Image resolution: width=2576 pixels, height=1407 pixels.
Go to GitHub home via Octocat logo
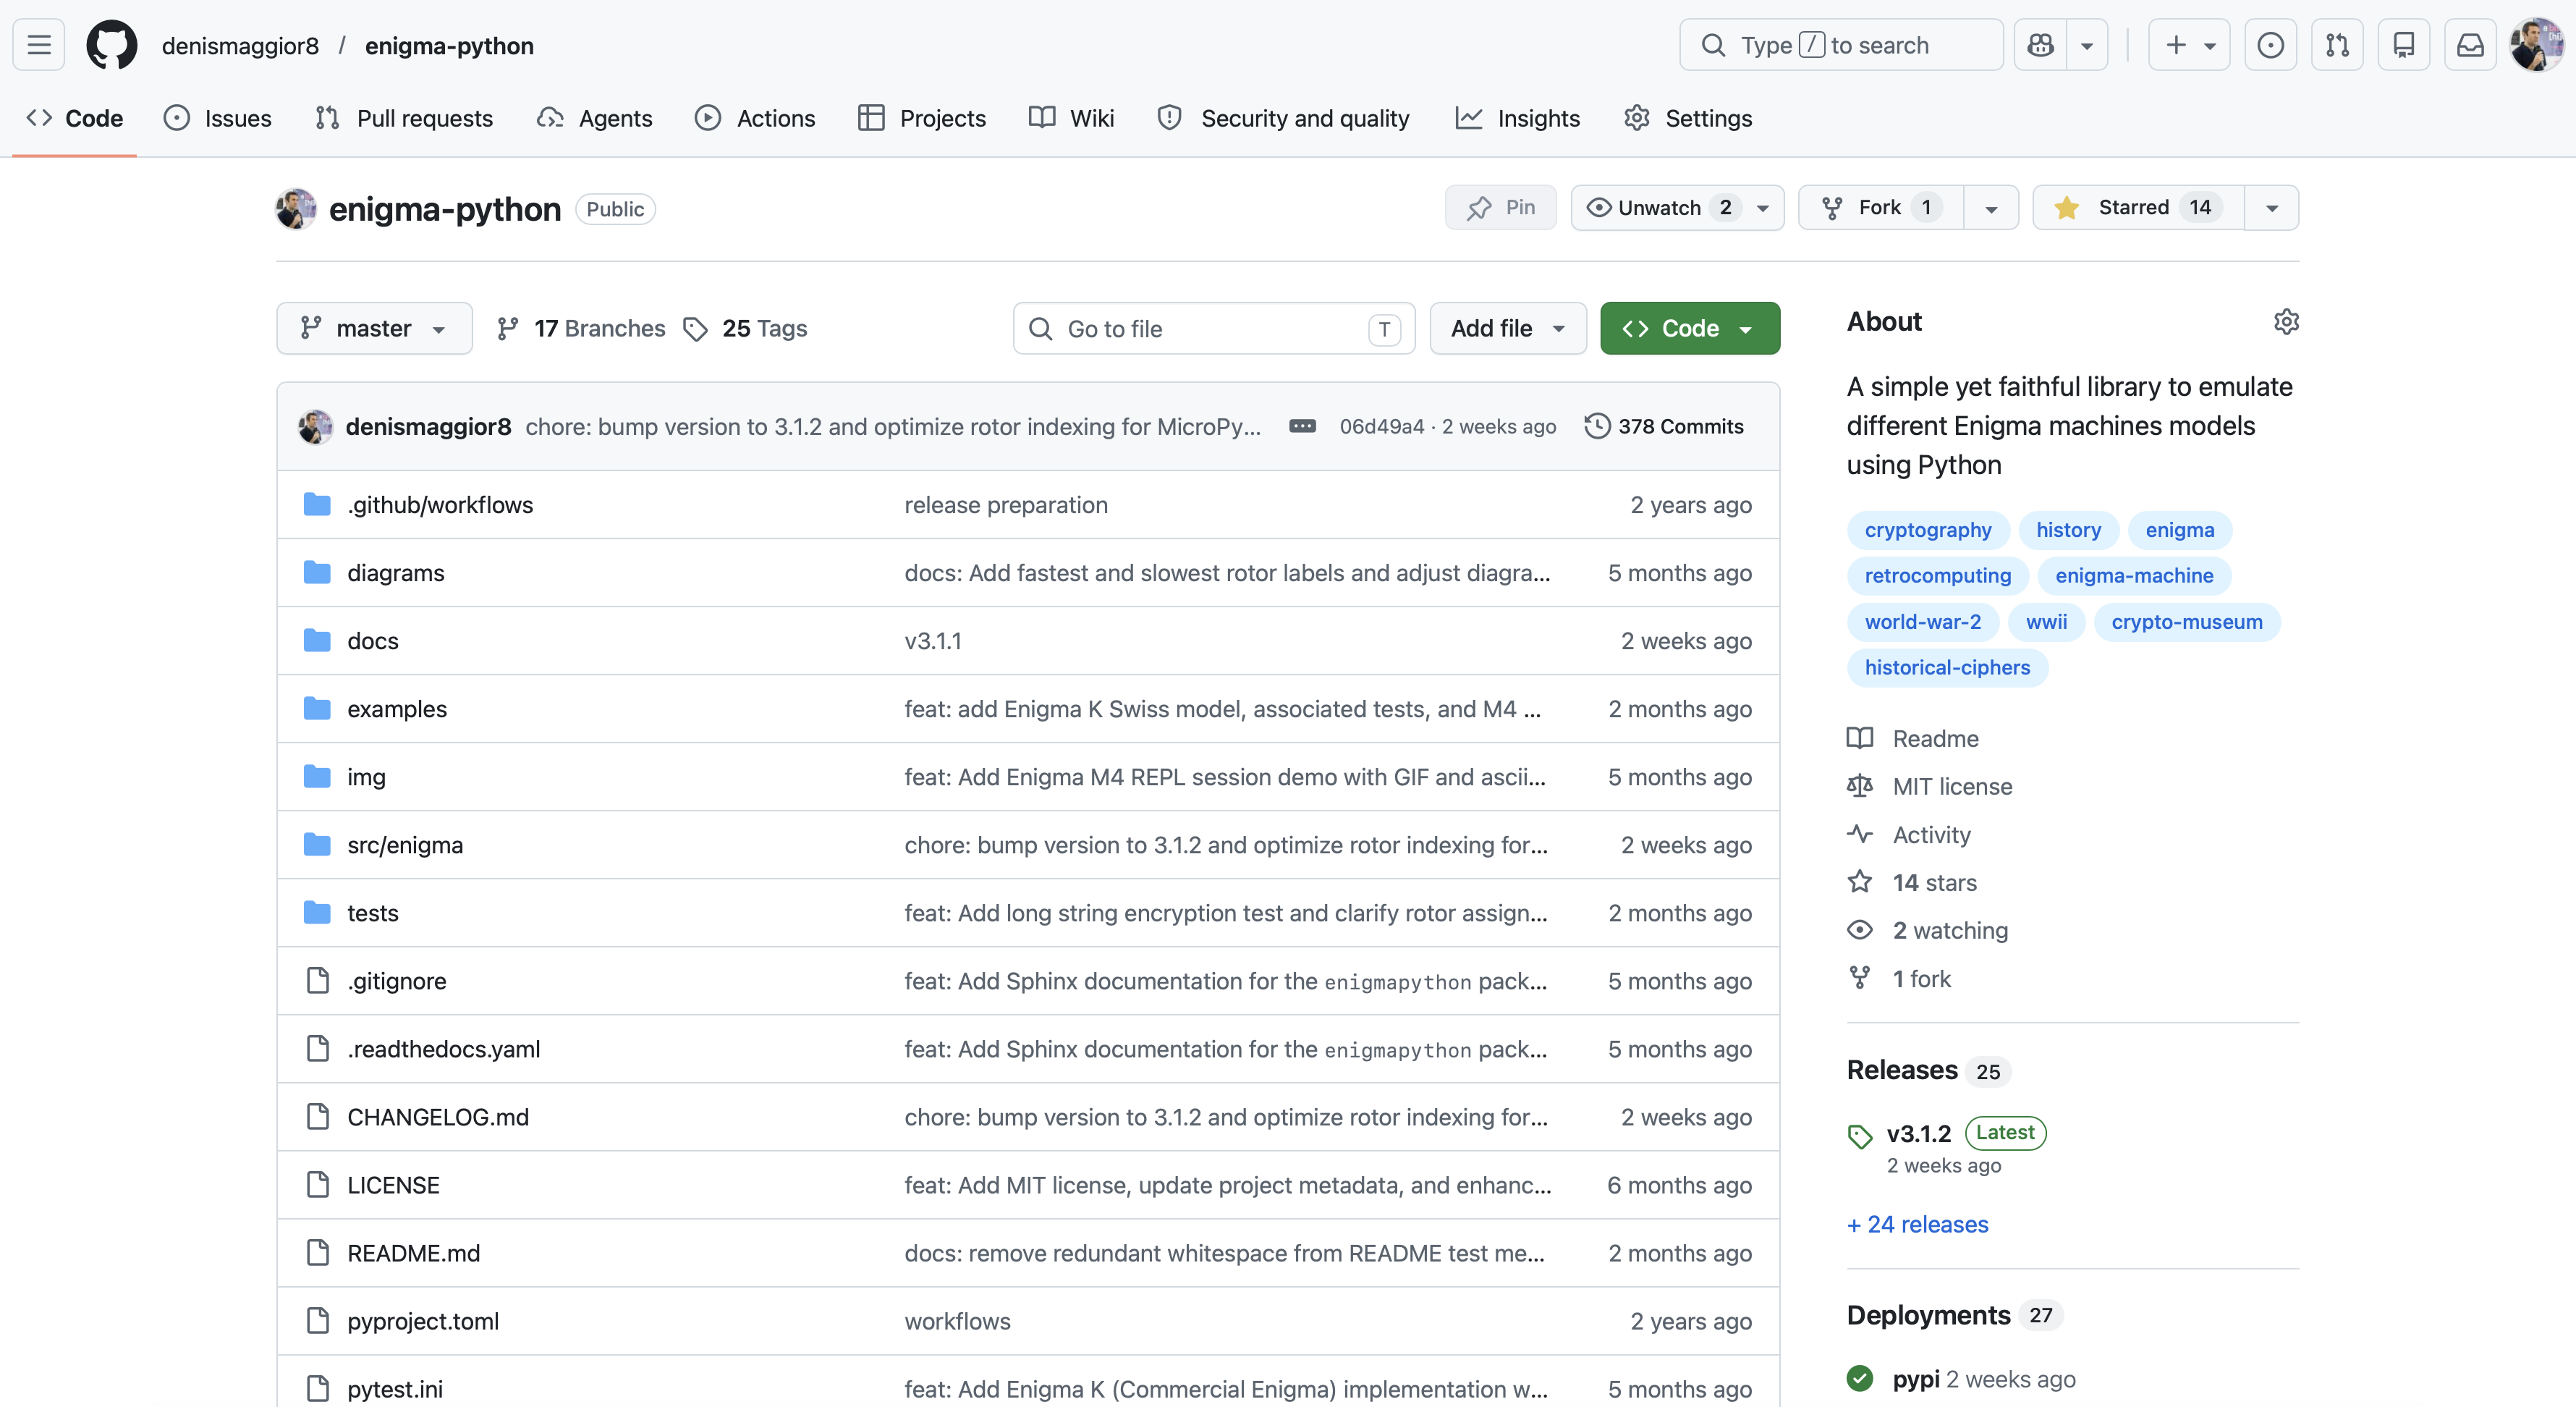tap(111, 45)
